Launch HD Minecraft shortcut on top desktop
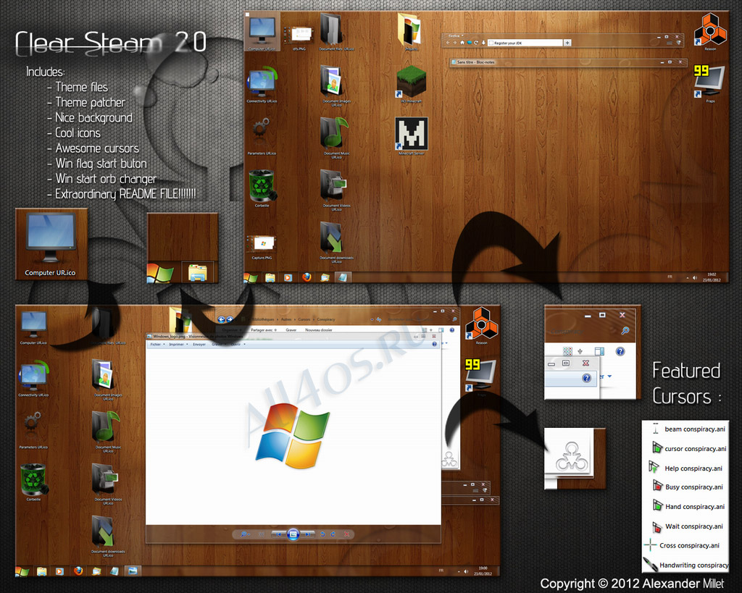Image resolution: width=742 pixels, height=593 pixels. point(412,84)
